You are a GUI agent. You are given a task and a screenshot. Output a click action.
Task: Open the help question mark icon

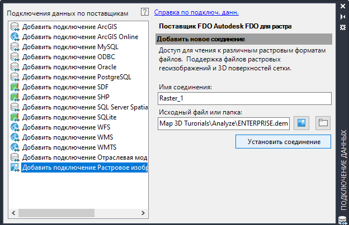click(x=145, y=11)
